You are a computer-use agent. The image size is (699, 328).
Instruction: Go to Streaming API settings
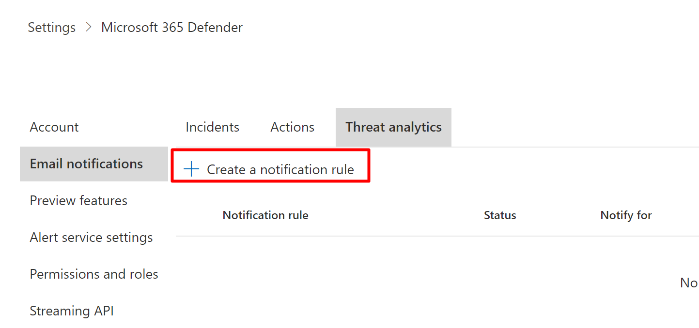(72, 311)
